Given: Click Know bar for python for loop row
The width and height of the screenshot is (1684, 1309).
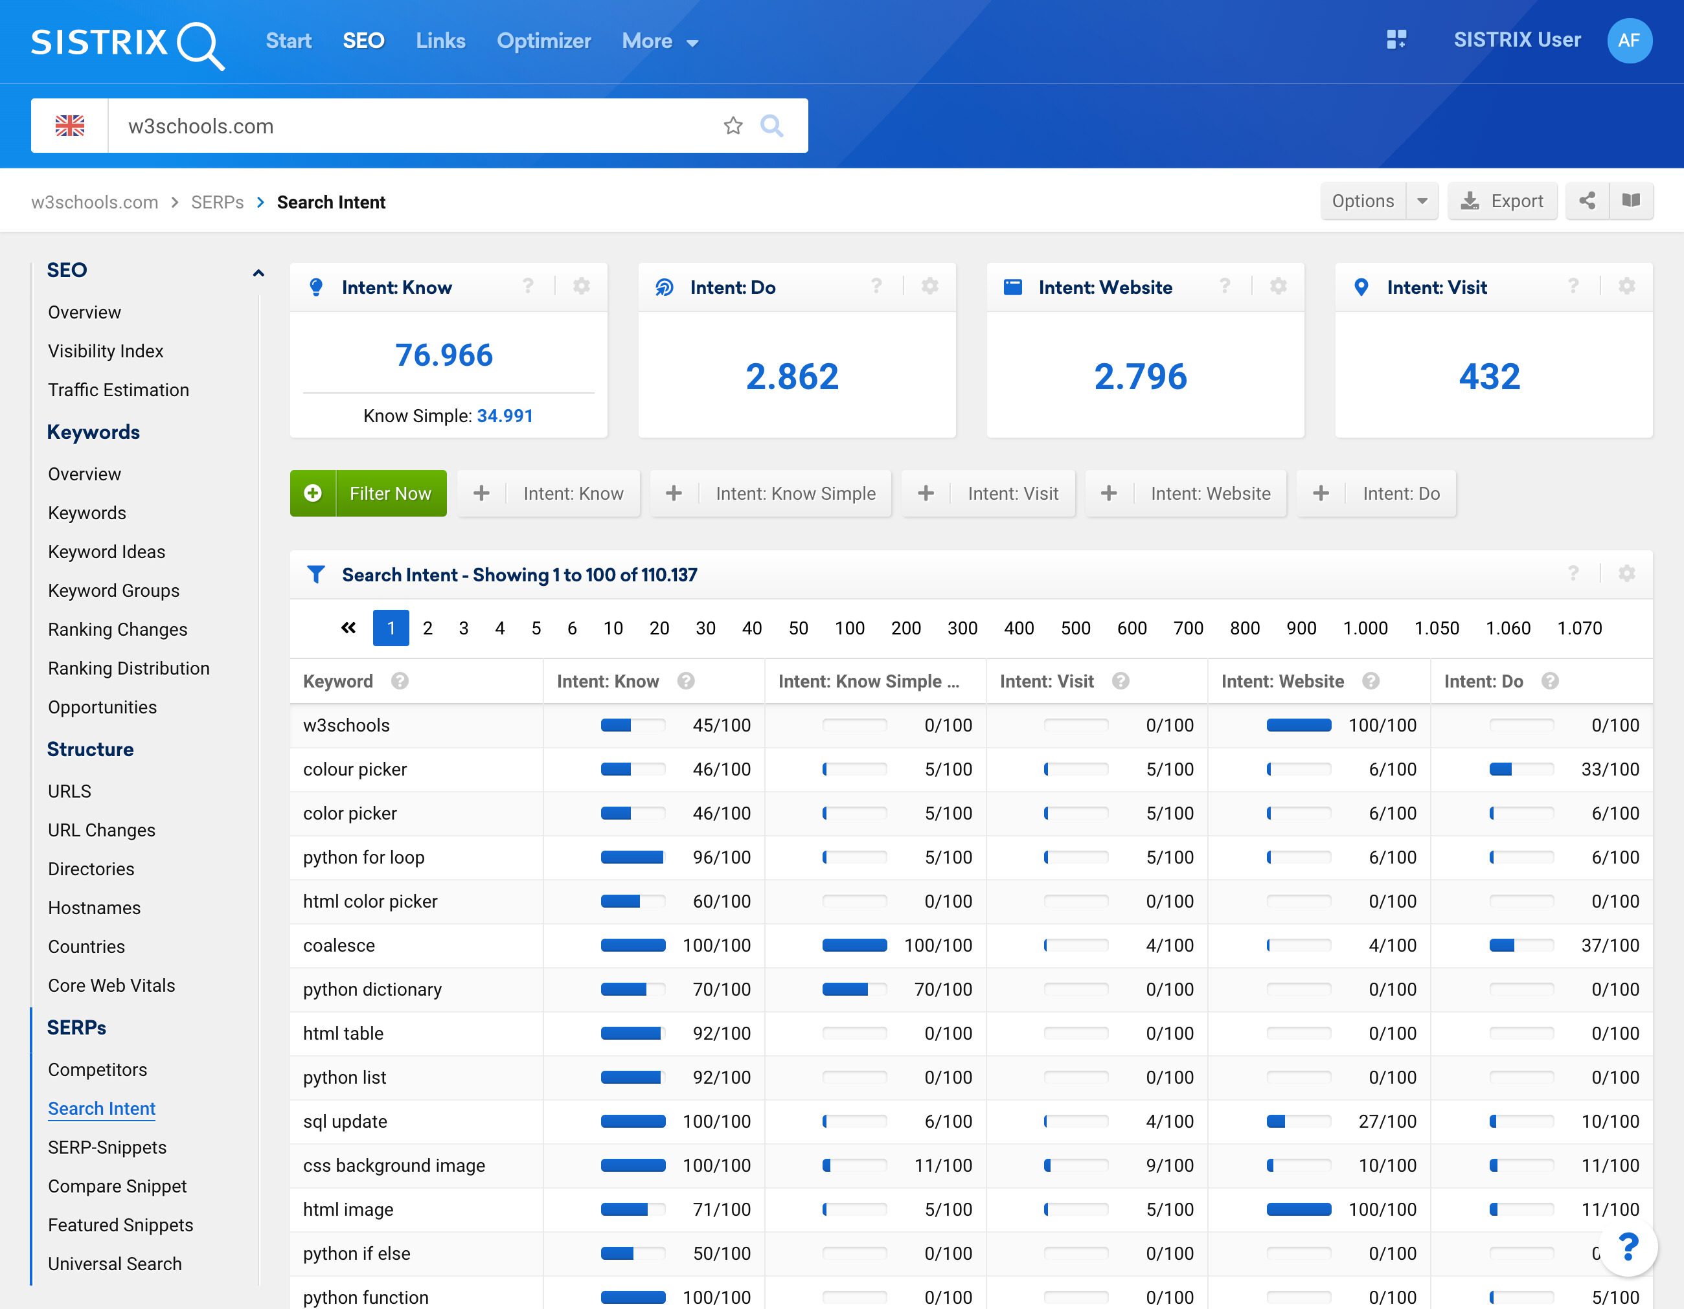Looking at the screenshot, I should [x=633, y=857].
